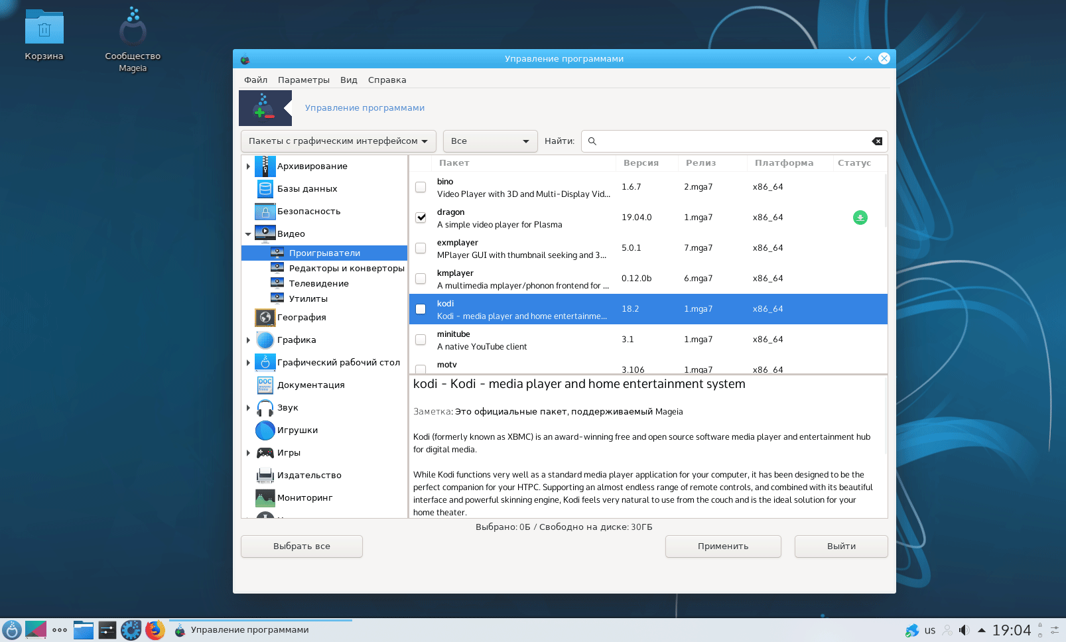Tick the kodi package checkbox
Screen dimensions: 1066x642
[x=421, y=309]
